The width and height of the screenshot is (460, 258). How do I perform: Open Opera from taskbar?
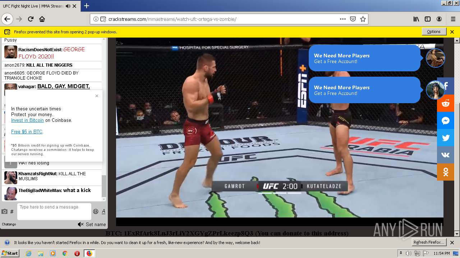(77, 253)
